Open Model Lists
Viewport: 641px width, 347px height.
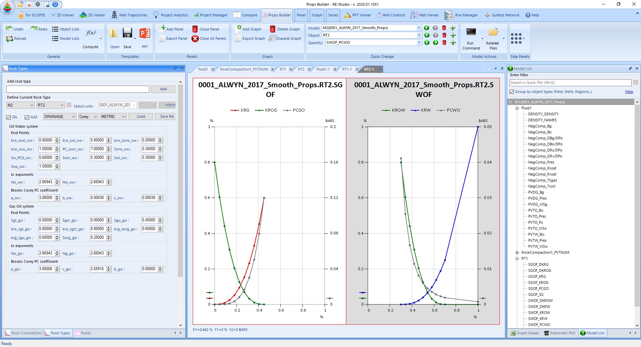[x=66, y=38]
